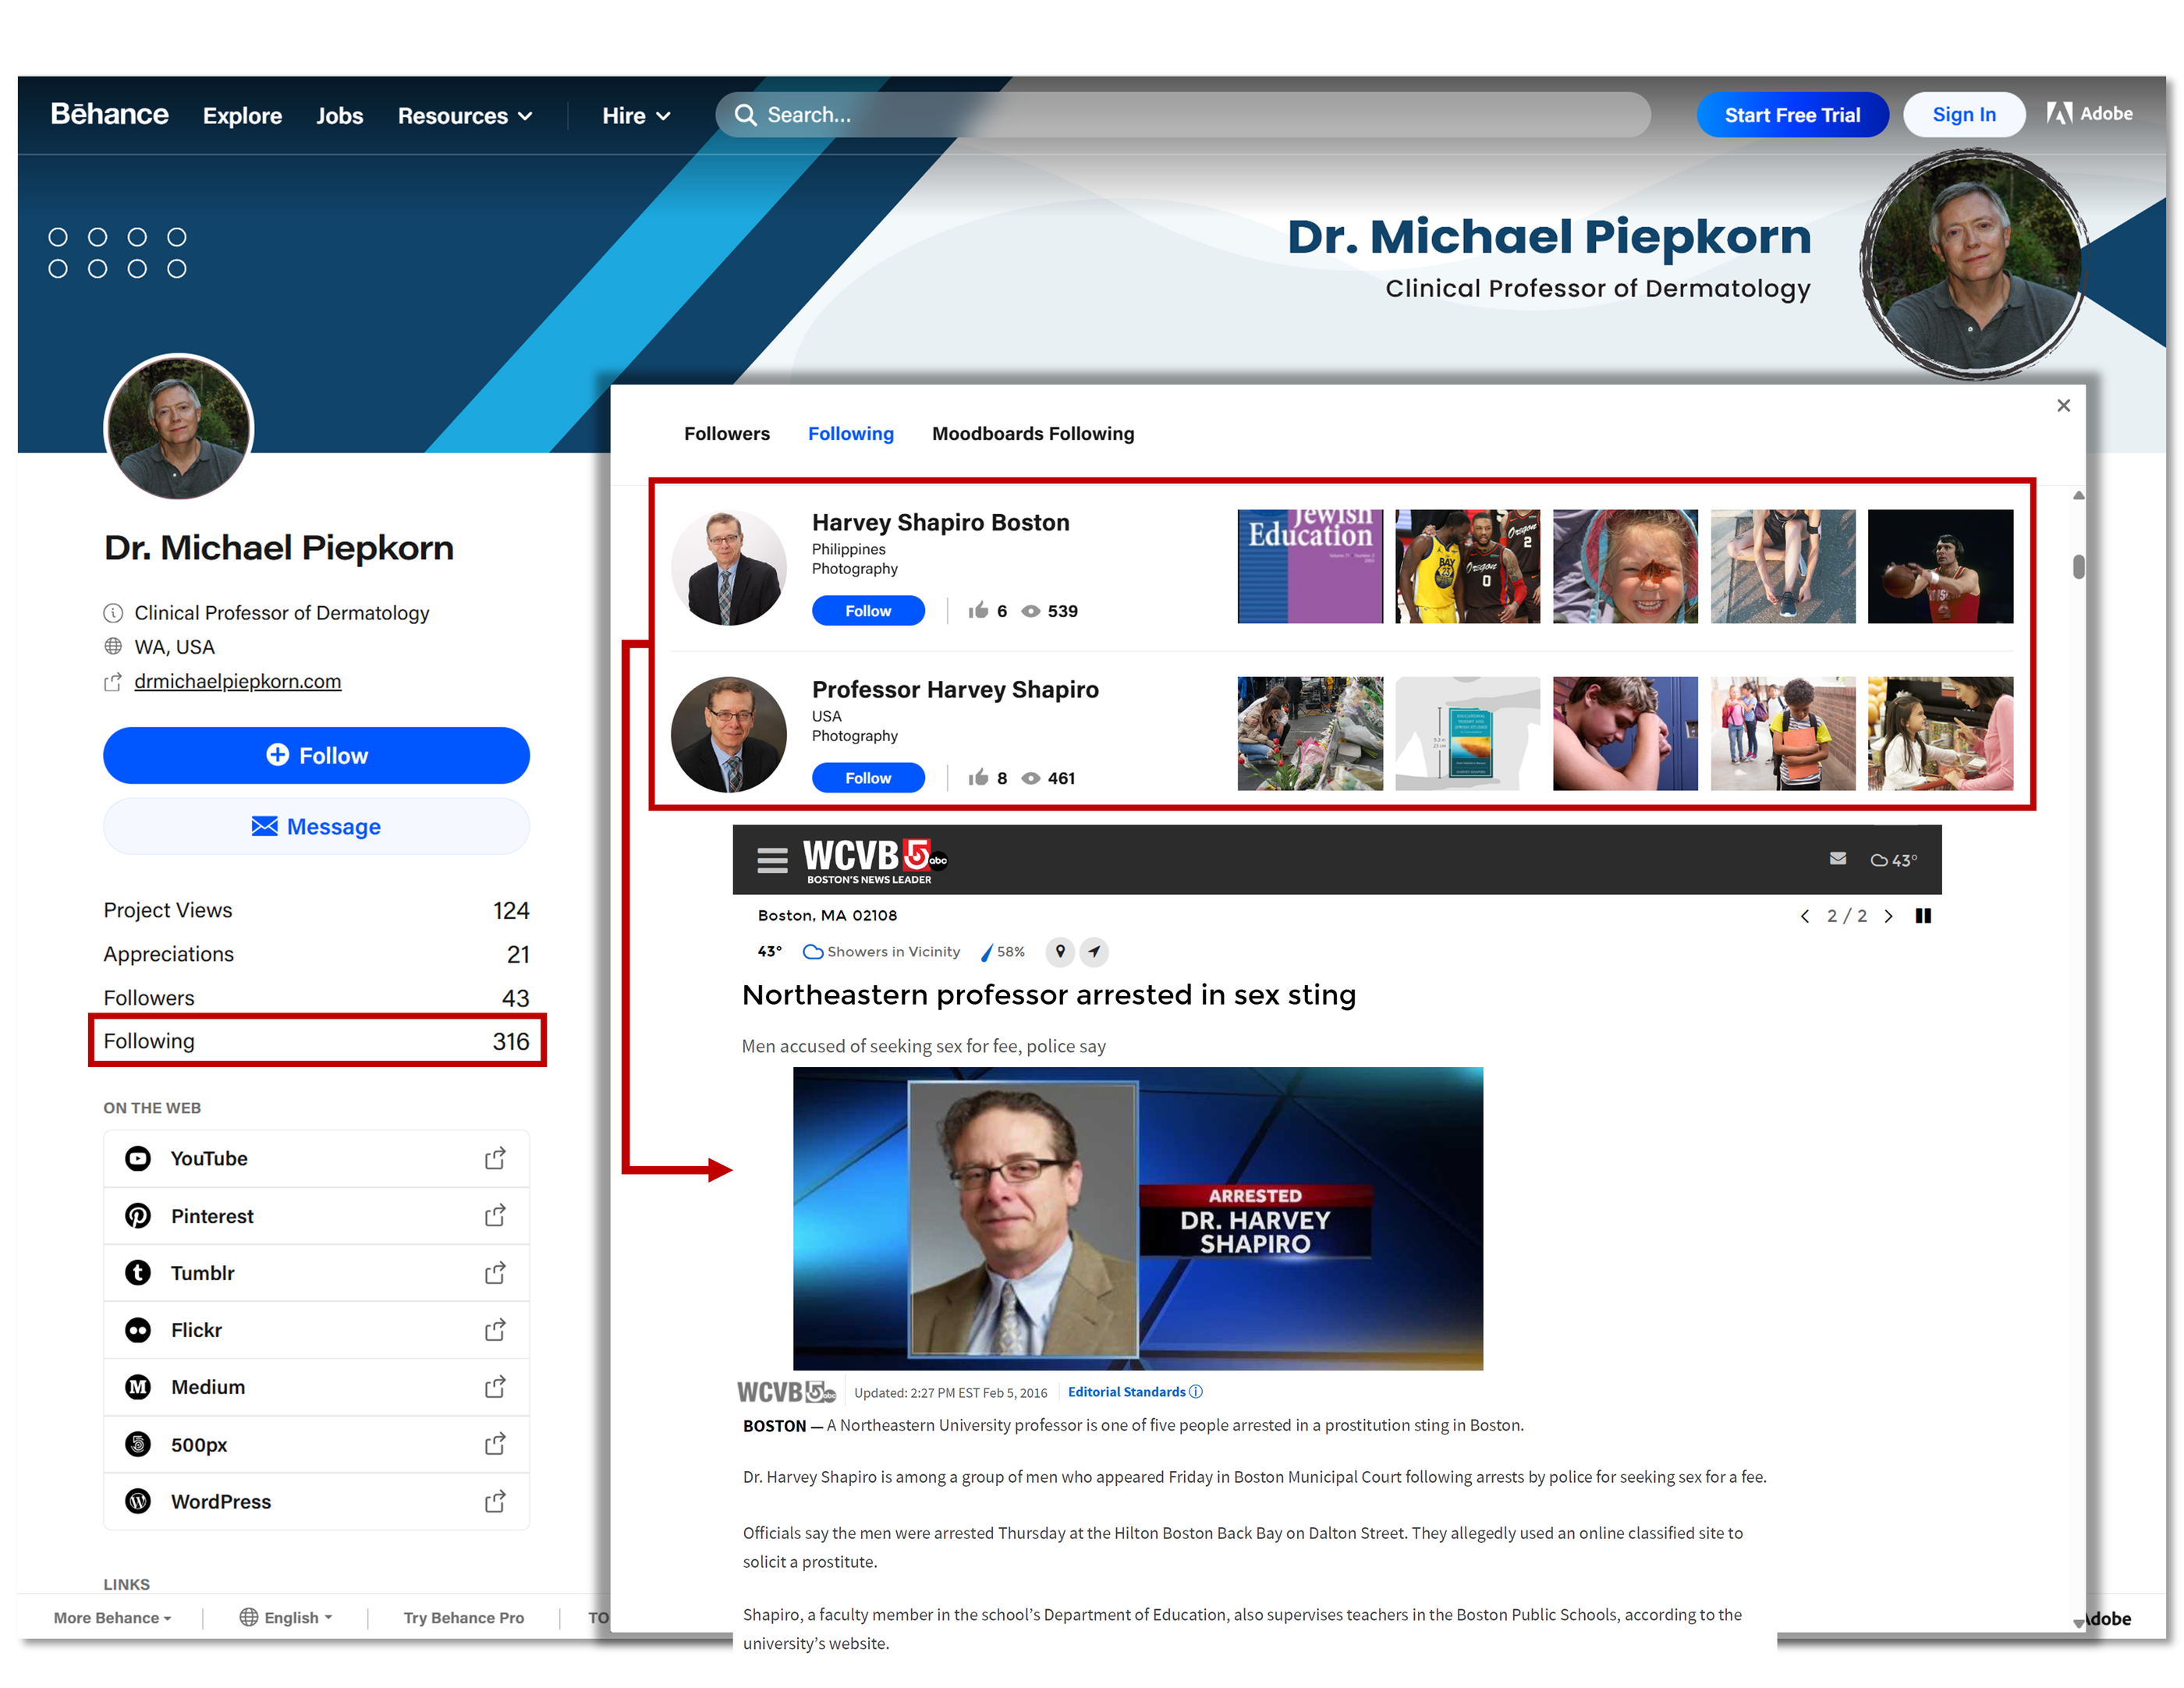Open the Jobs menu item
Screen dimensions: 2184x1688
click(x=340, y=116)
